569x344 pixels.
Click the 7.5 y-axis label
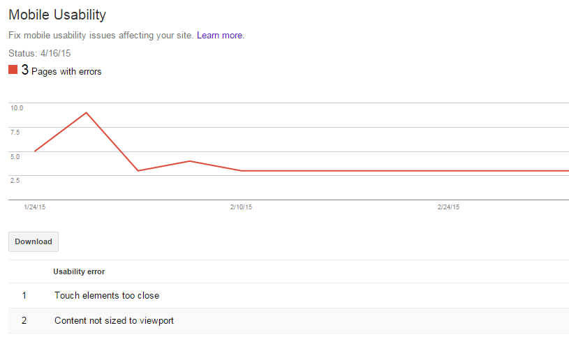point(15,132)
